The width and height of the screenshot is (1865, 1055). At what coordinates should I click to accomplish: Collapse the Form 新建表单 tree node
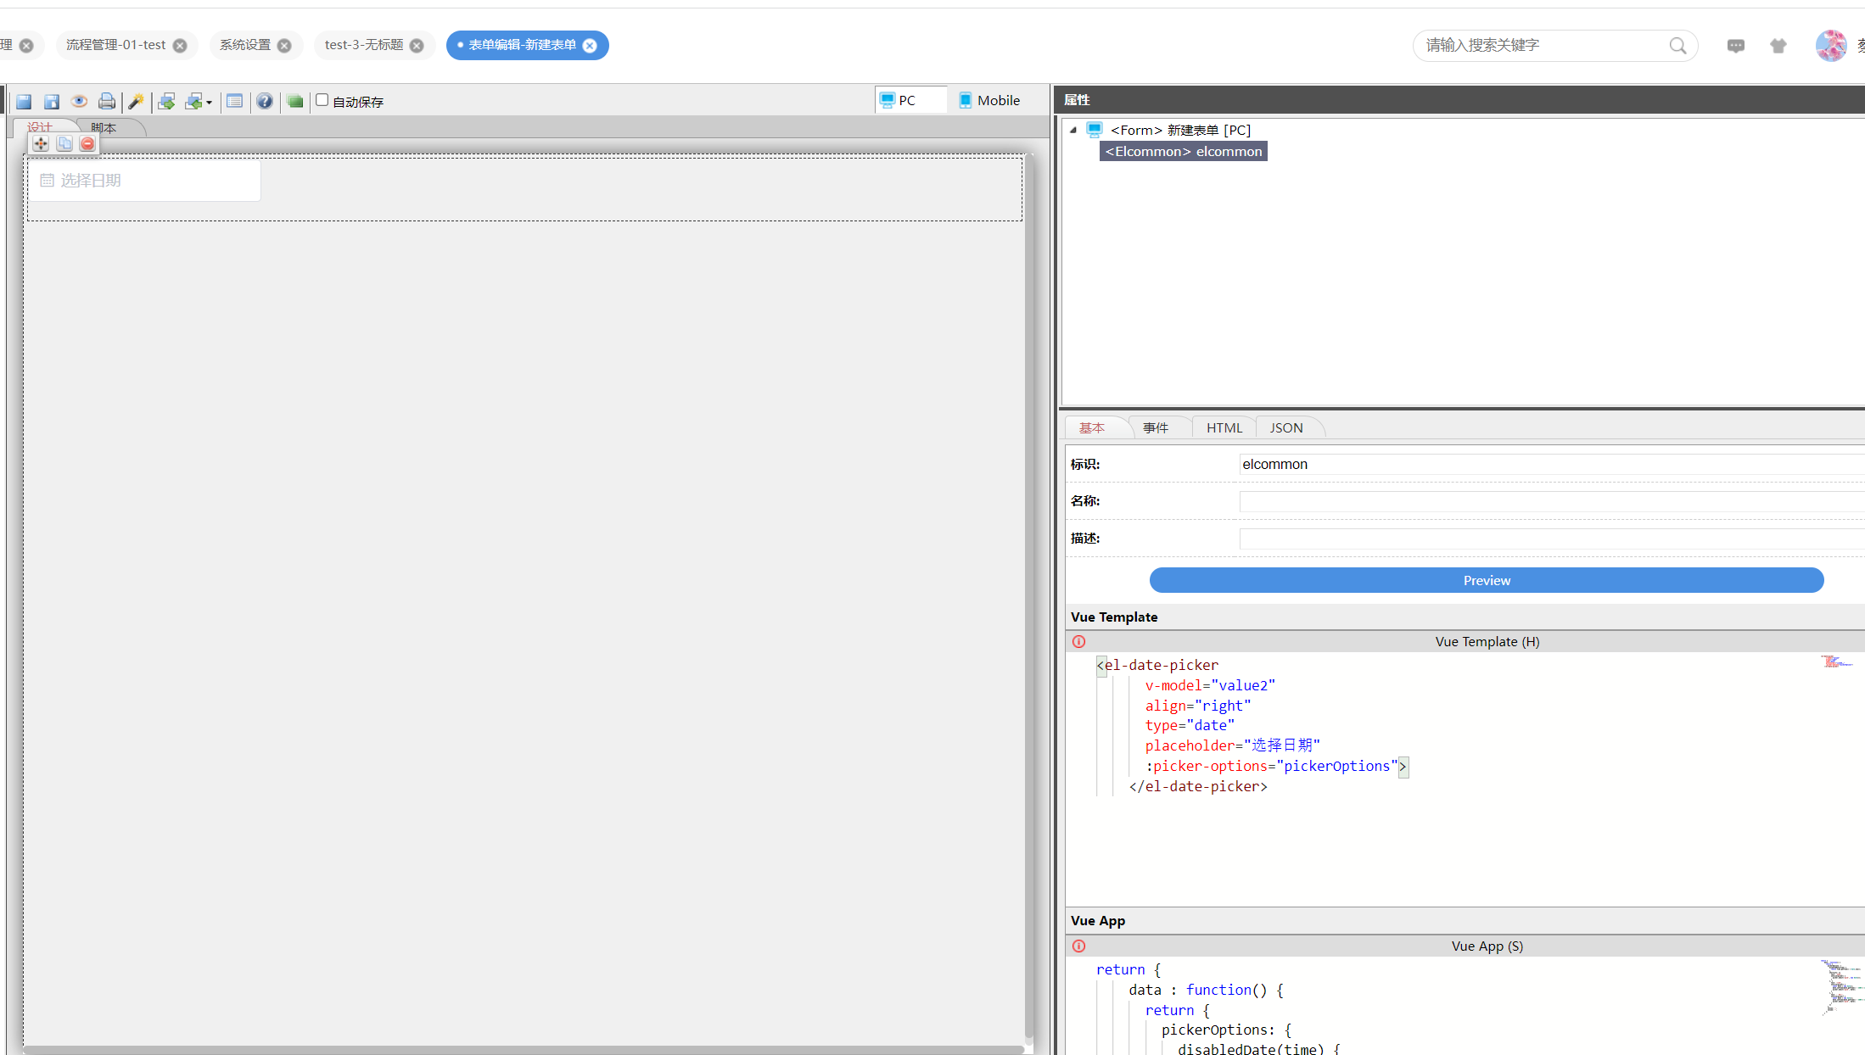coord(1073,130)
